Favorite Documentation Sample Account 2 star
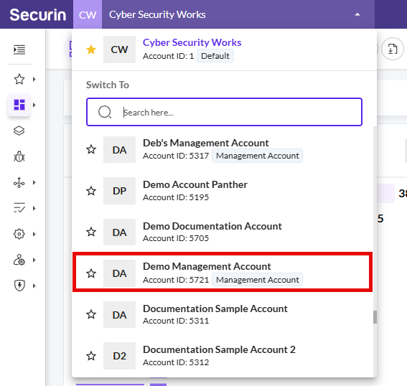407x386 pixels. [x=91, y=356]
